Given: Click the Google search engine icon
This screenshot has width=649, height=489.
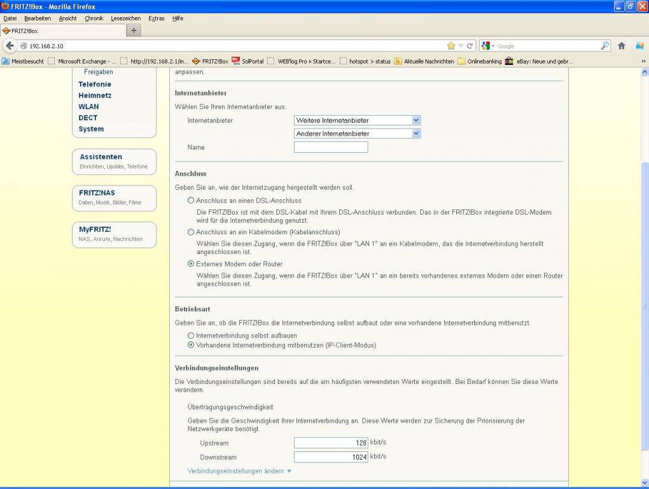Looking at the screenshot, I should tap(486, 46).
